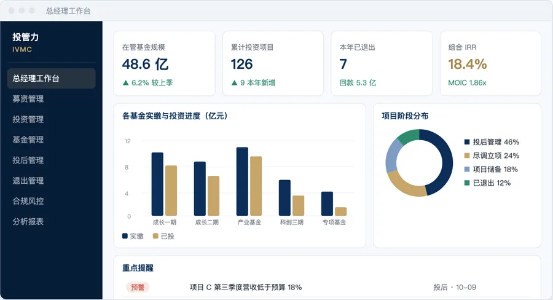Click the 本年已退出 value 7
This screenshot has width=553, height=300.
(x=343, y=64)
